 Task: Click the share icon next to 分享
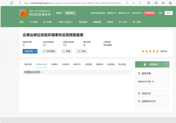(x=79, y=51)
